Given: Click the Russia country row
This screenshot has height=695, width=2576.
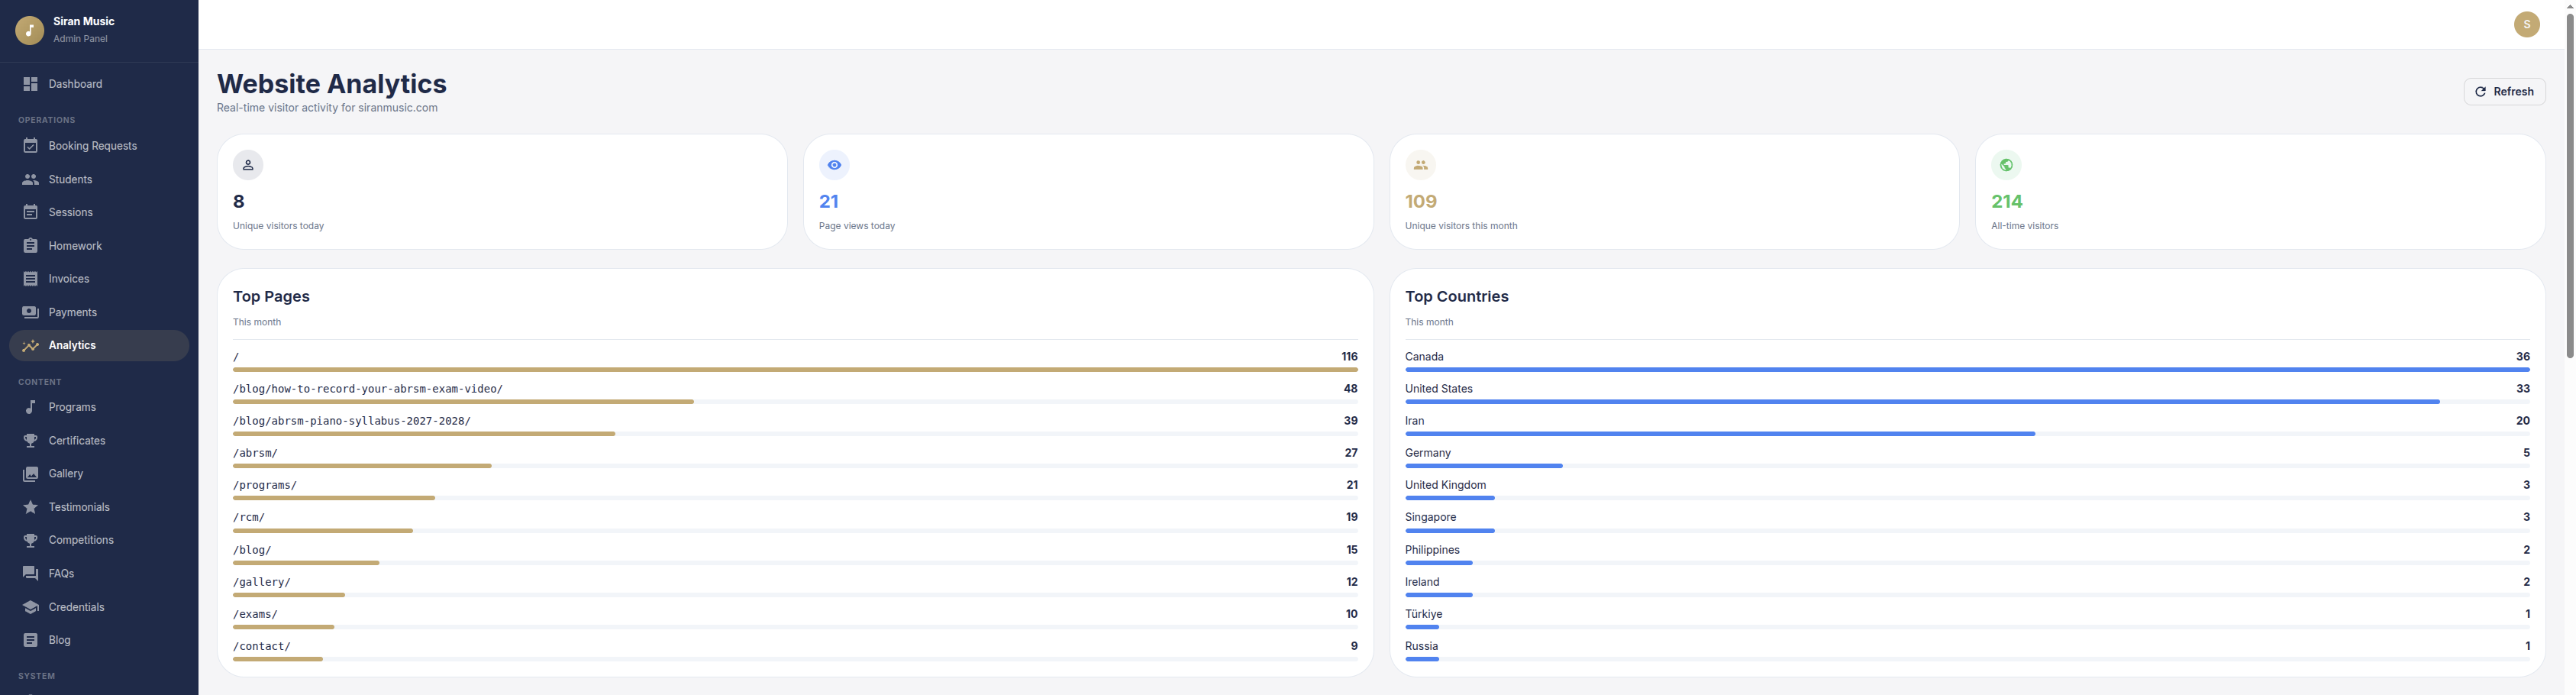Looking at the screenshot, I should [x=1967, y=651].
